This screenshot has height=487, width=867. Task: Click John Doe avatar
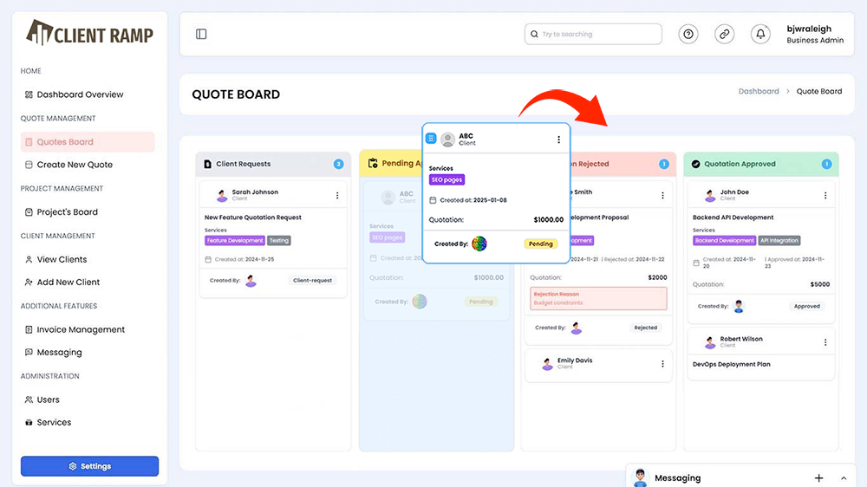(x=710, y=196)
